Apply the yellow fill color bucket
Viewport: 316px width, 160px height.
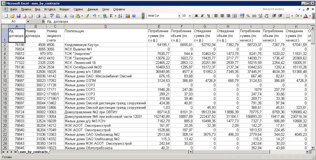coord(297,16)
